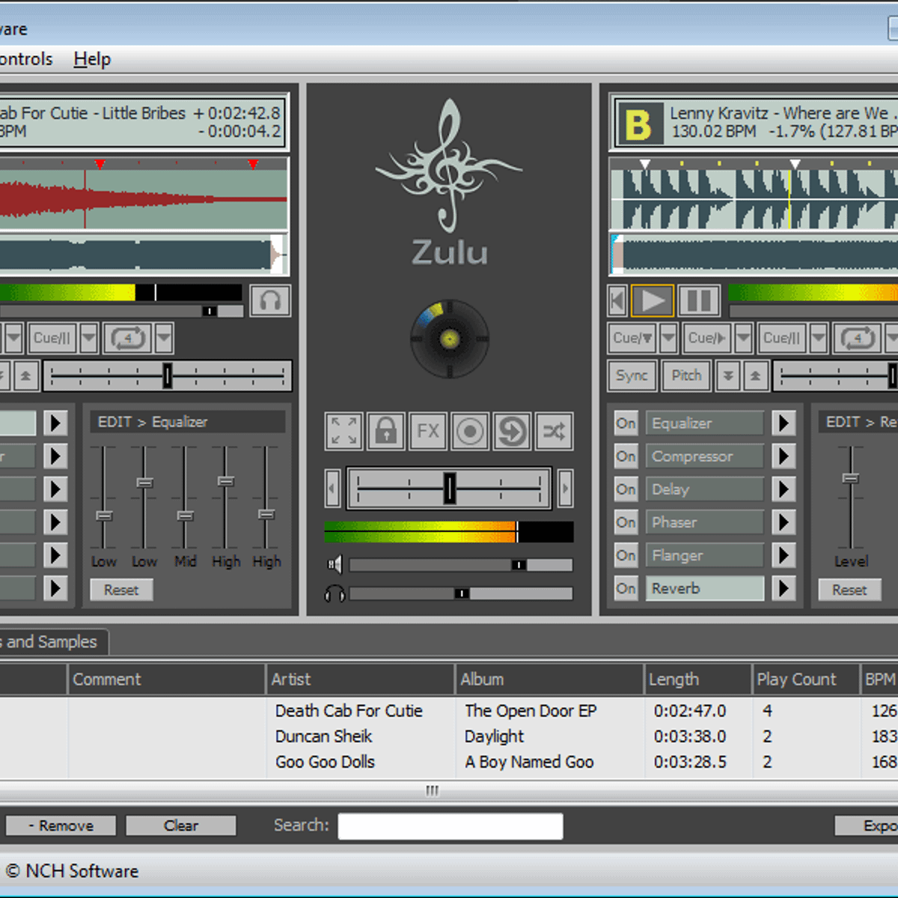Open dropdown next to Deck A loop button
This screenshot has width=898, height=898.
point(165,338)
